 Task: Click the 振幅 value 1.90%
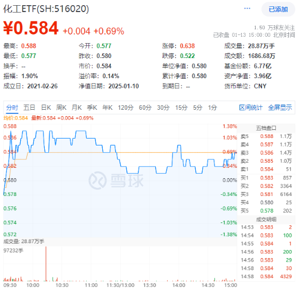tap(29, 76)
